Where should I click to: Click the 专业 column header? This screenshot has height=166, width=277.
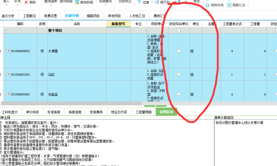coord(139,24)
